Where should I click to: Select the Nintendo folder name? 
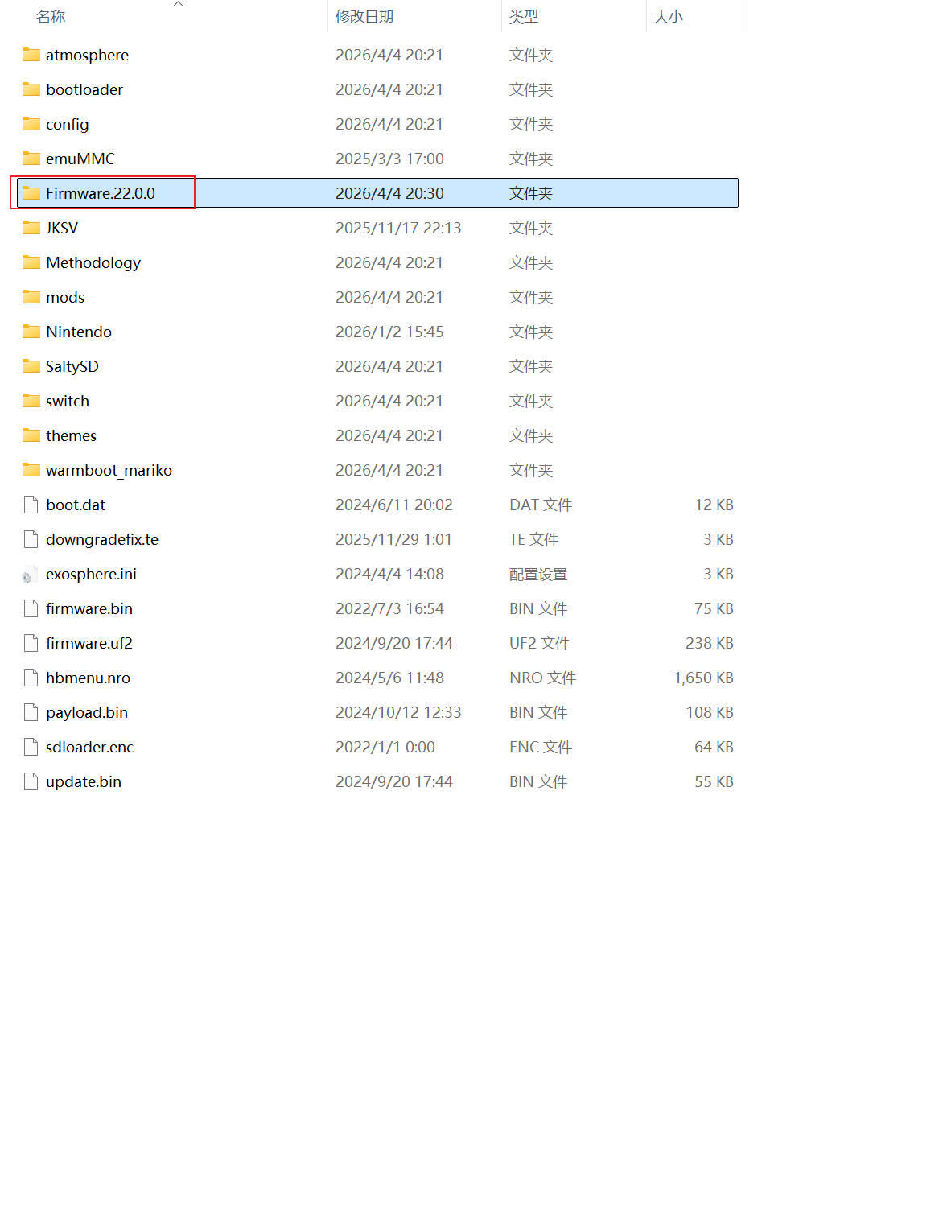[79, 332]
